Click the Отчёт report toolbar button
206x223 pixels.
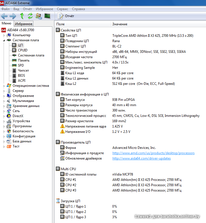pos(66,16)
